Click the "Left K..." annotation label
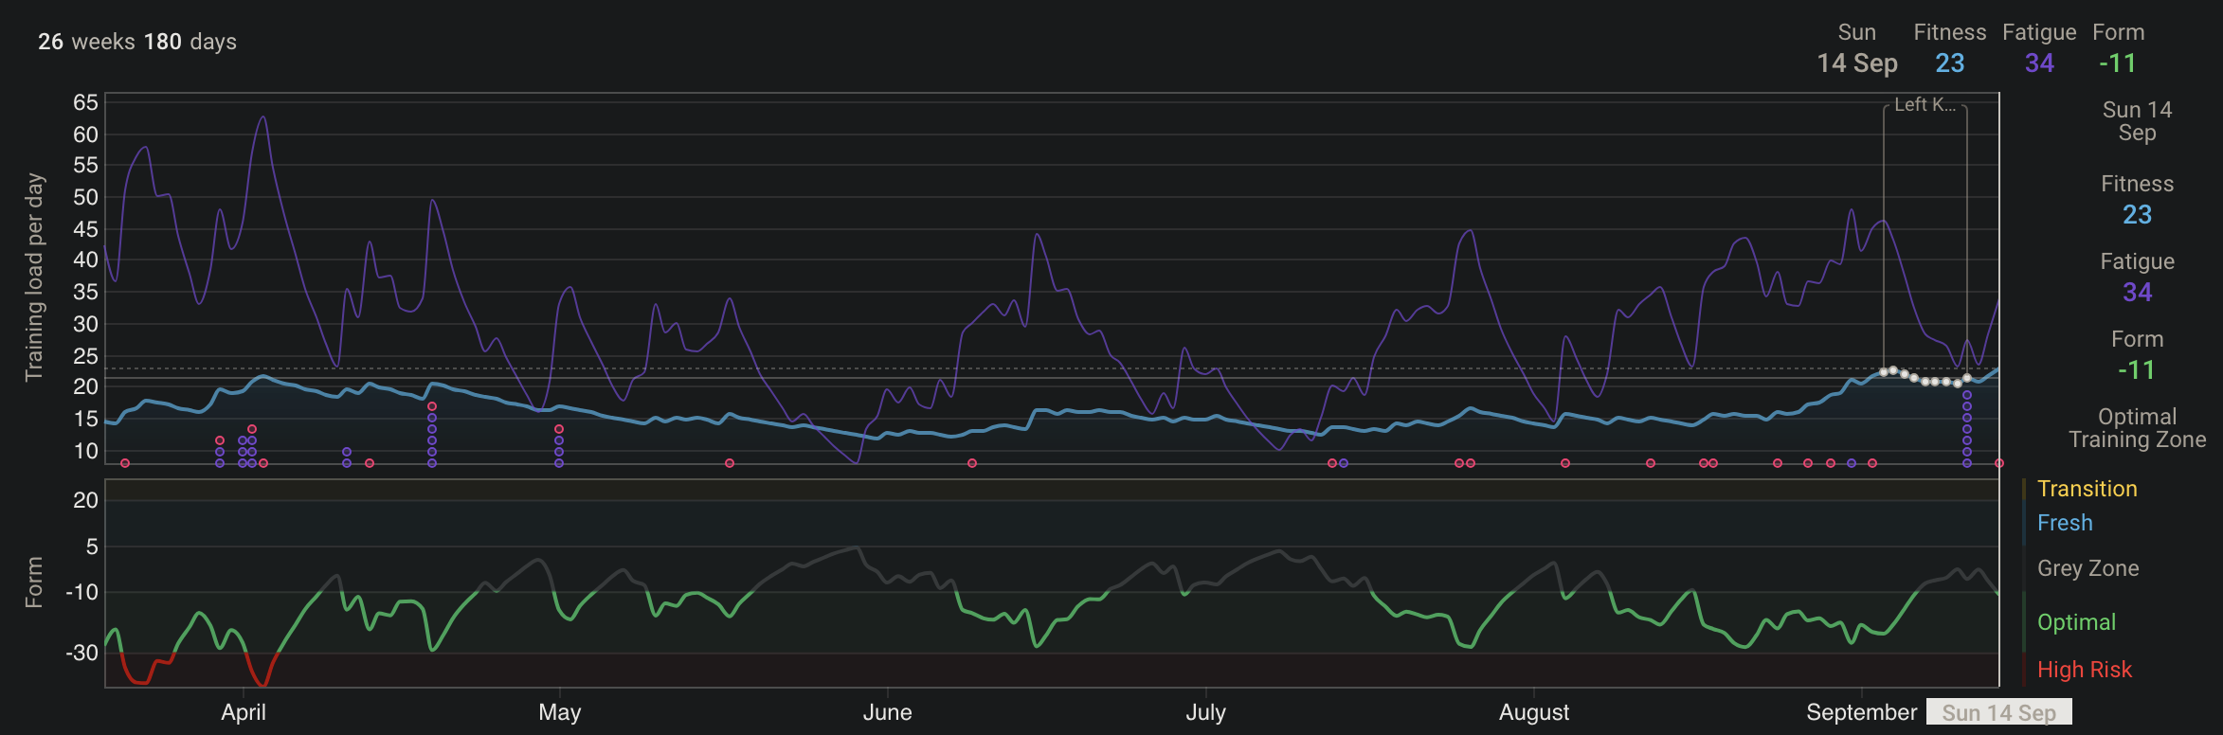Viewport: 2223px width, 735px height. pos(1925,105)
